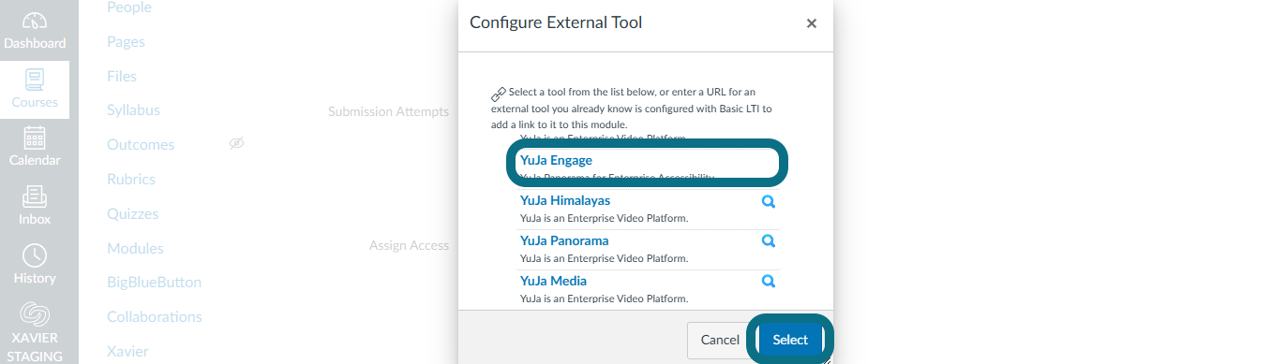This screenshot has height=364, width=1271.
Task: Open Syllabus in the course navigation
Action: 133,110
